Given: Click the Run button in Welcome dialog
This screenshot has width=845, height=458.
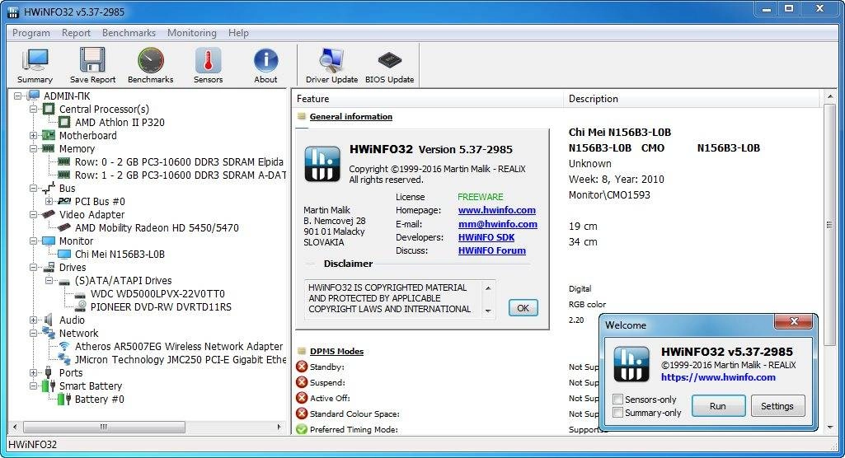Looking at the screenshot, I should coord(718,406).
